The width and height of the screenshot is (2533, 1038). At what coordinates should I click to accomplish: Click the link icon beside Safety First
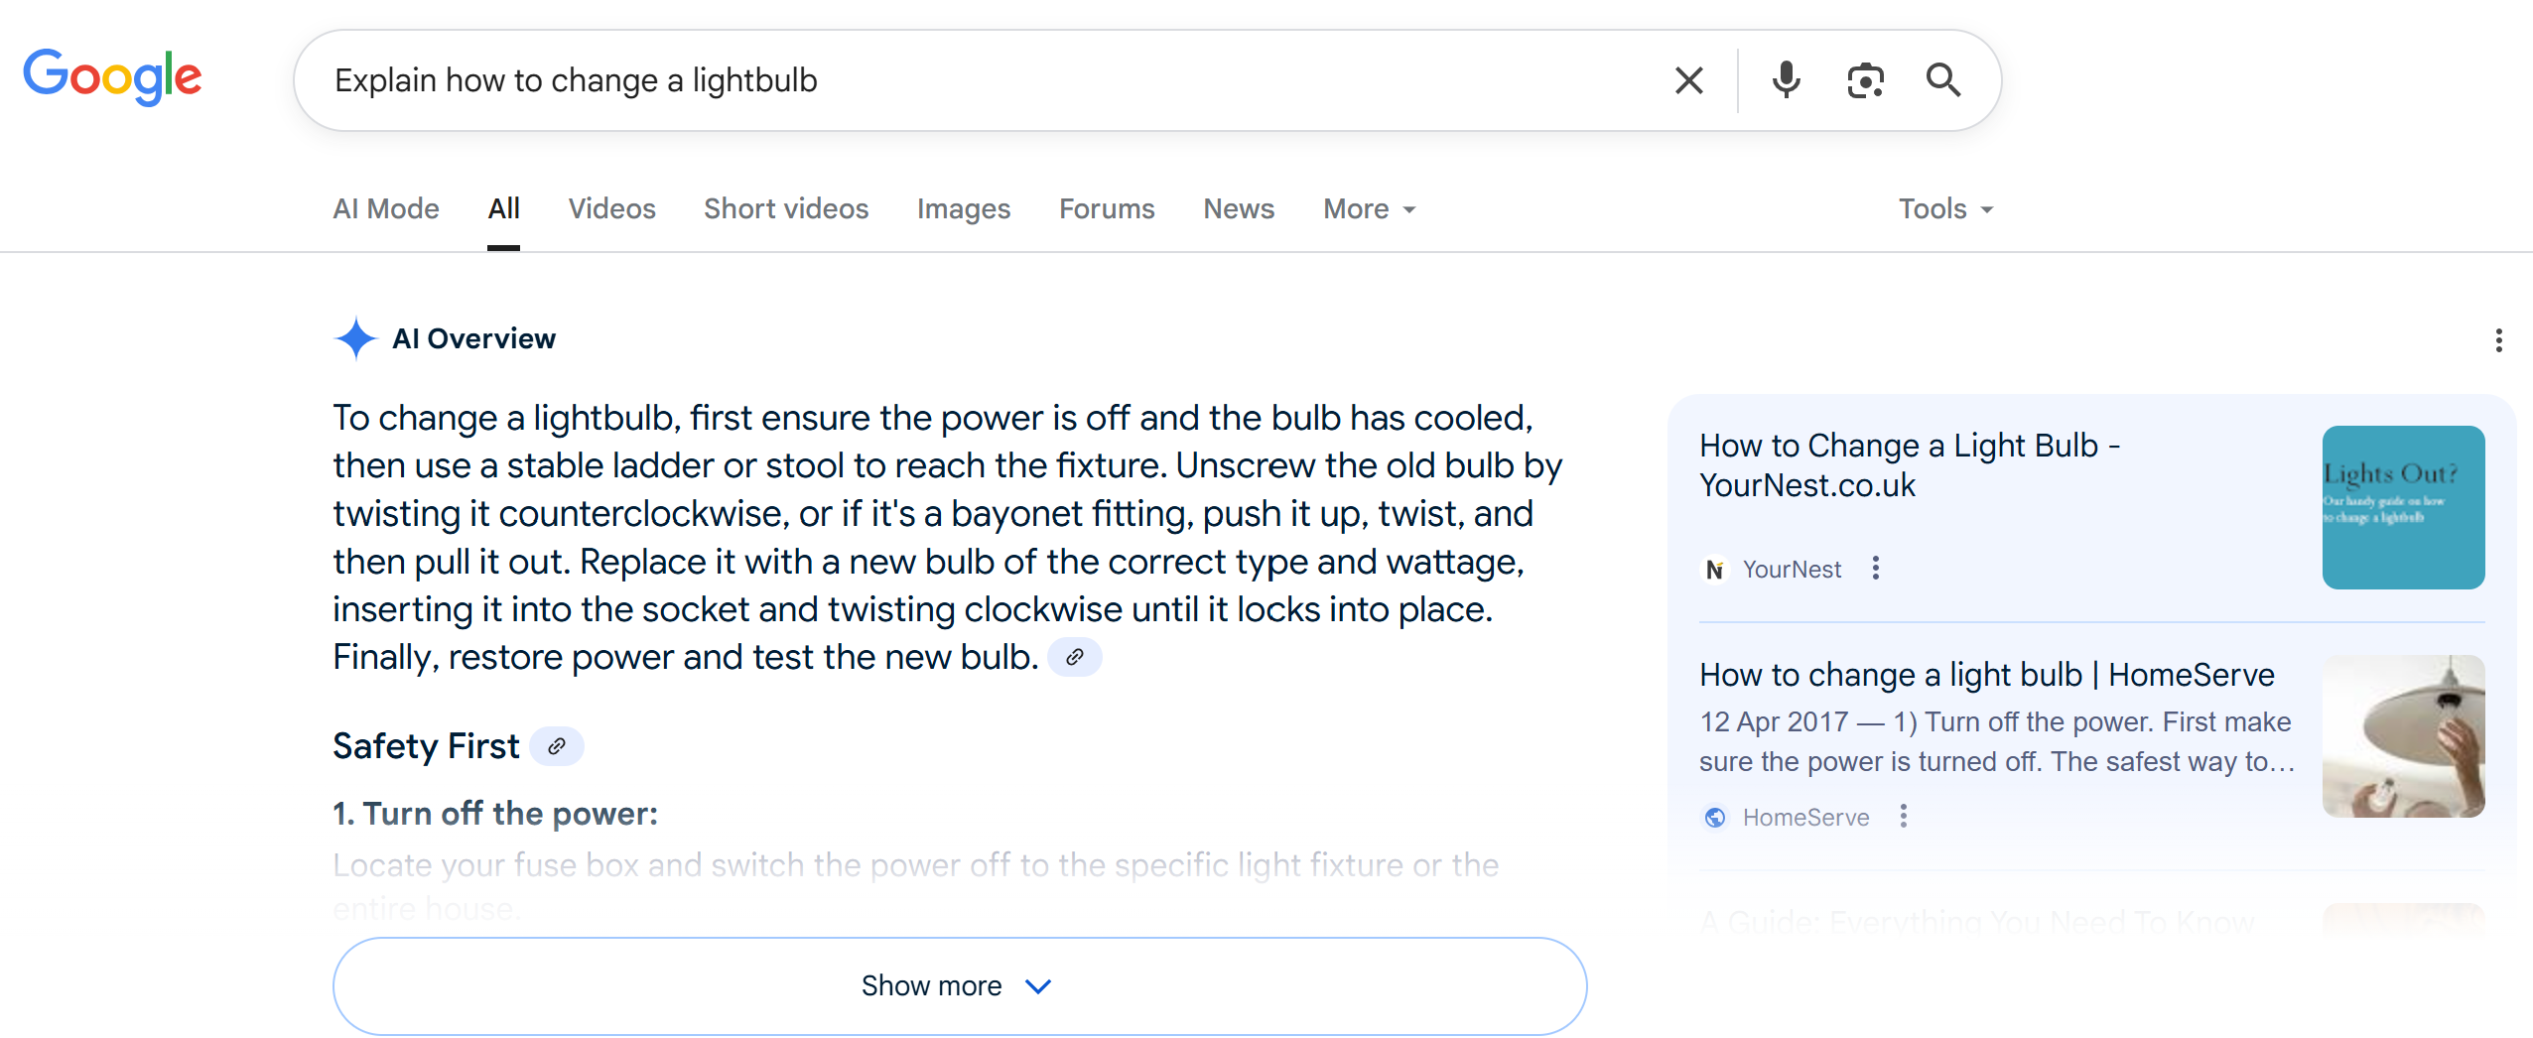557,746
